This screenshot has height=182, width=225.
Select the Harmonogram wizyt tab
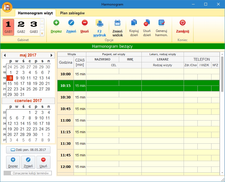36,13
